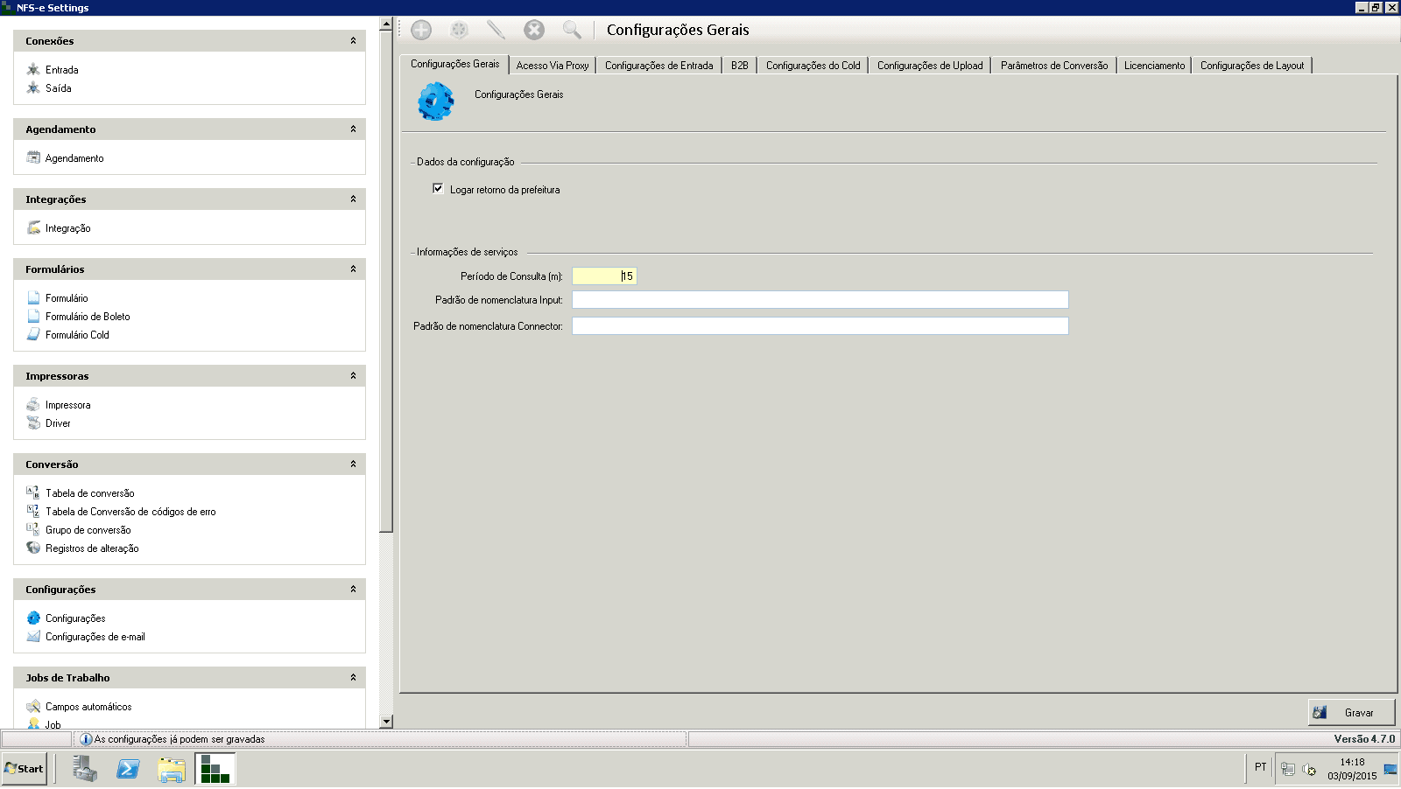Click the Registros de alteração icon
The height and width of the screenshot is (789, 1401).
tap(33, 548)
